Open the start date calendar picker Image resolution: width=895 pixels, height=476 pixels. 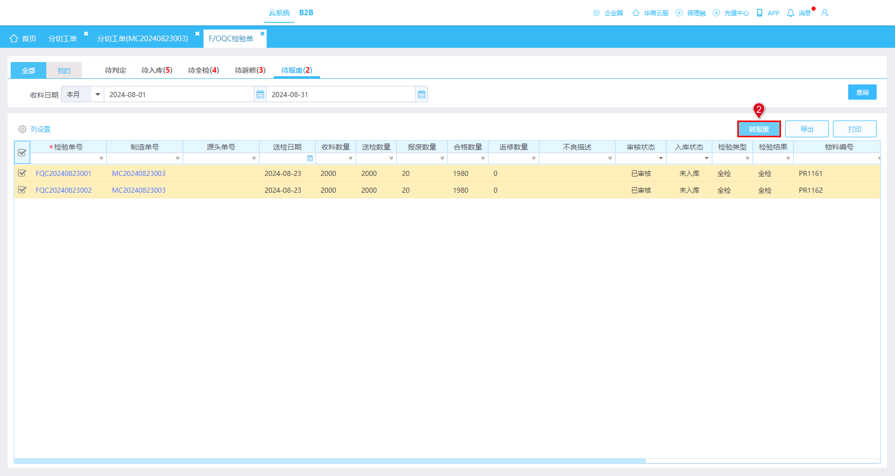click(260, 95)
